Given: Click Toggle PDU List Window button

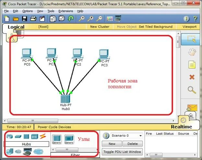Looking at the screenshot, I should click(122, 152).
